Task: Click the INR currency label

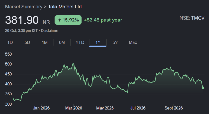Action: [46, 22]
